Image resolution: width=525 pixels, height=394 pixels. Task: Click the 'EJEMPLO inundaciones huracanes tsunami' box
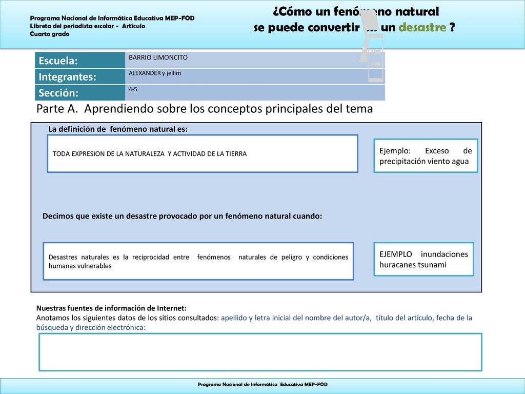pyautogui.click(x=423, y=259)
